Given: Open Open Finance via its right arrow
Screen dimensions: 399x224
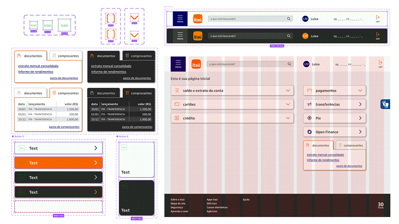Looking at the screenshot, I should pyautogui.click(x=360, y=132).
